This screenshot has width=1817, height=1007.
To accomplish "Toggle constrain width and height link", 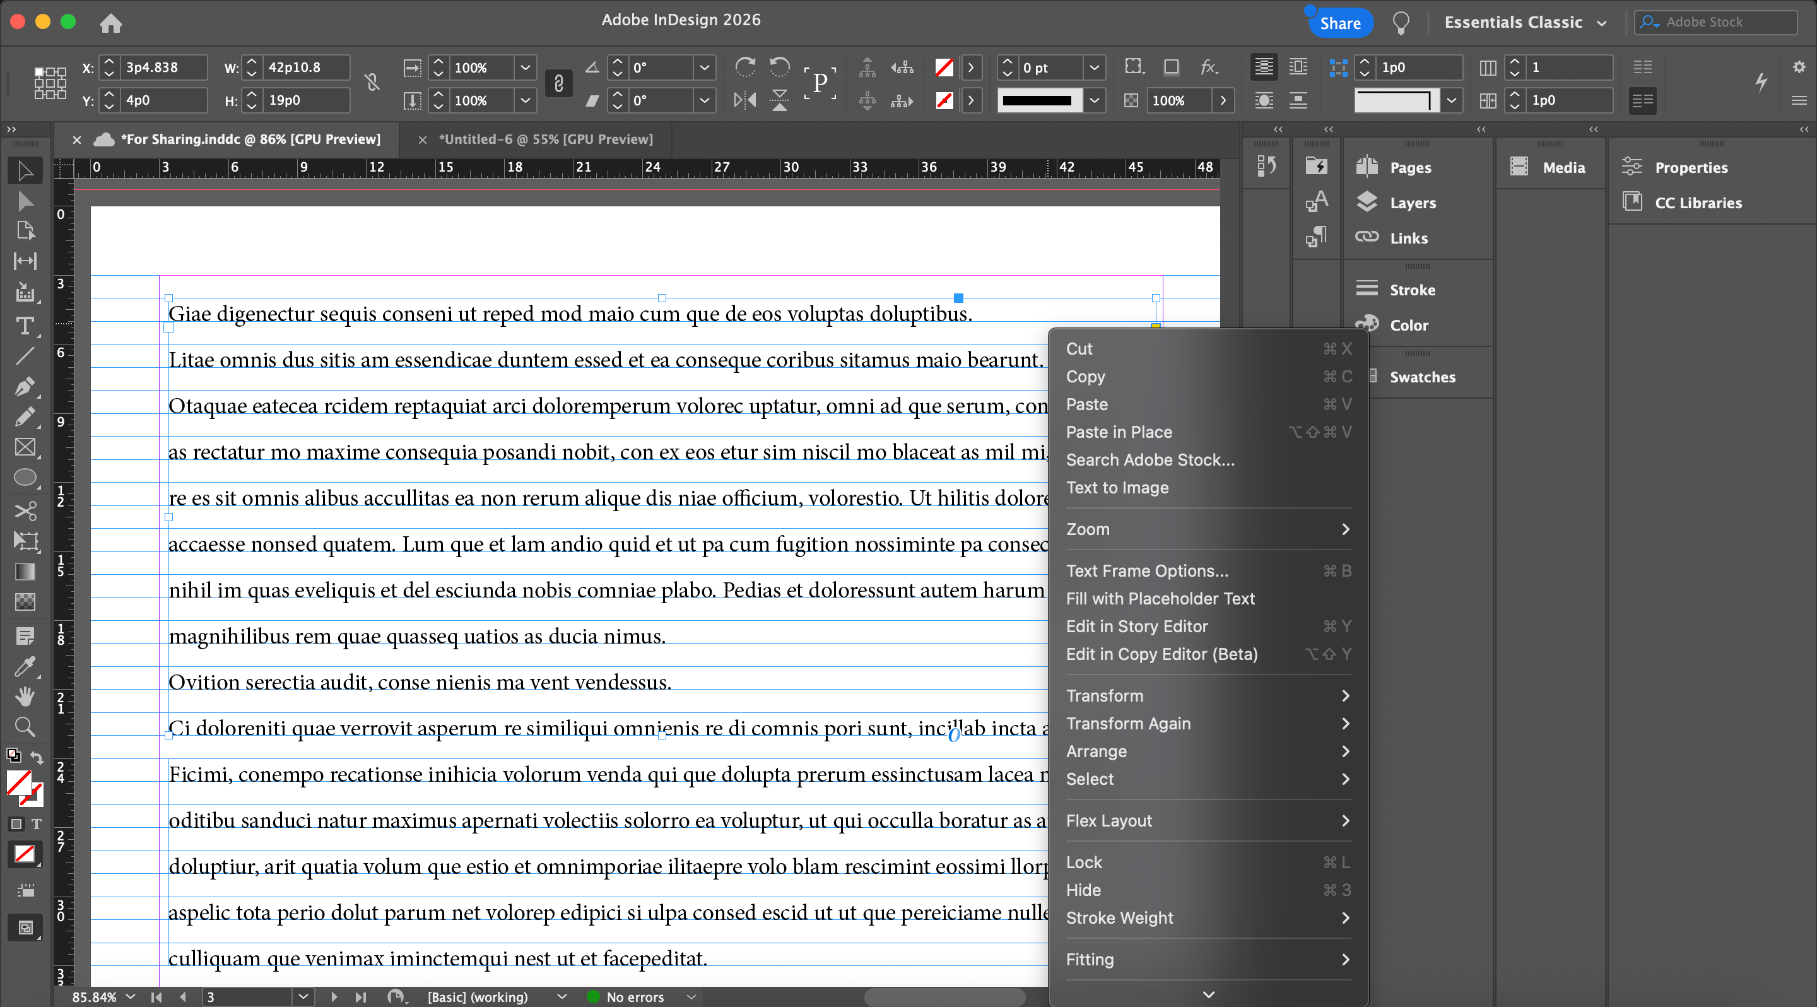I will [x=372, y=83].
